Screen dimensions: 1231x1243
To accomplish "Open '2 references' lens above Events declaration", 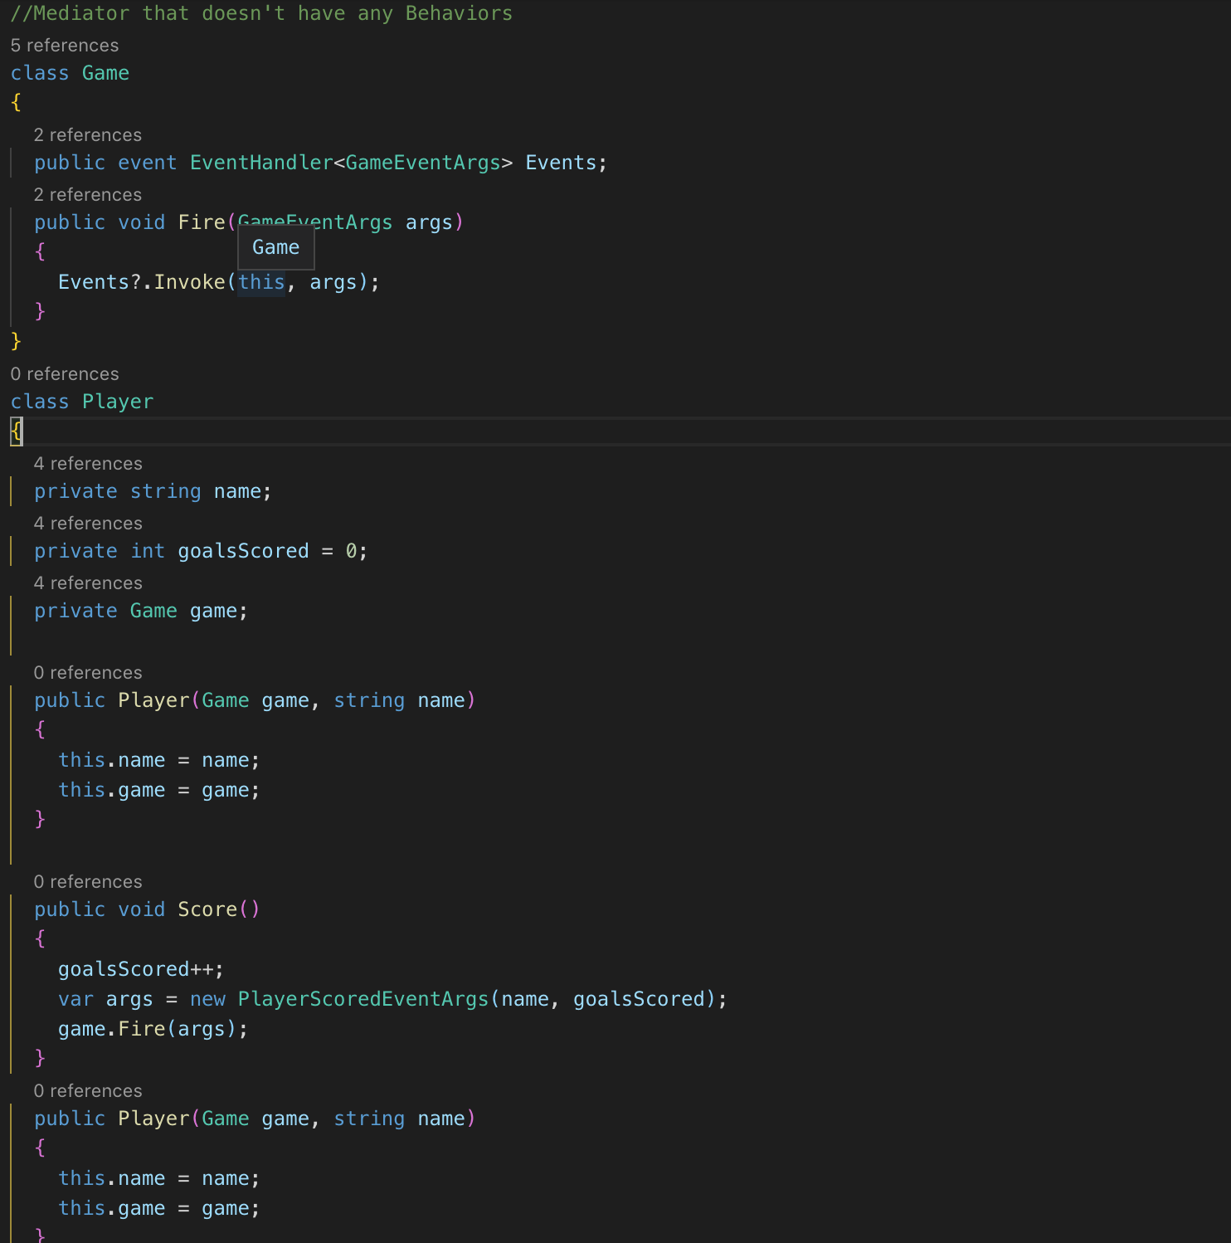I will (x=88, y=134).
